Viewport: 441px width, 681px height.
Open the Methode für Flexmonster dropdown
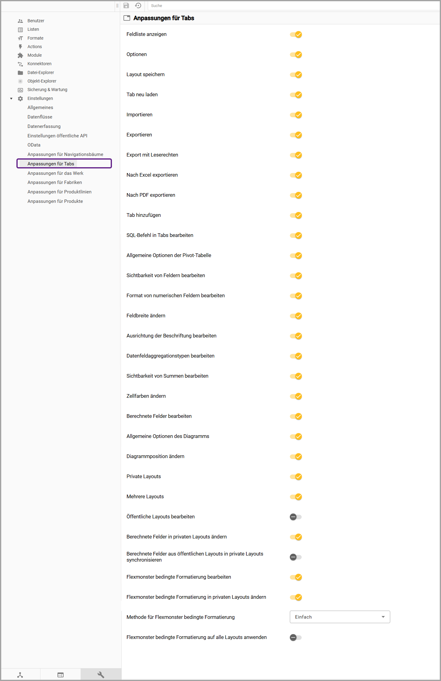(x=340, y=617)
